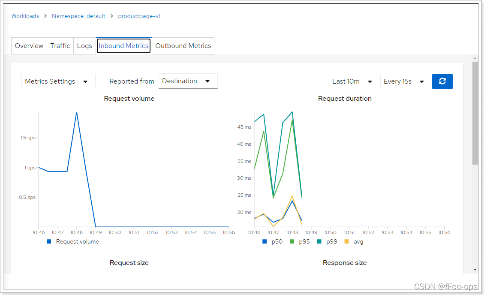
Task: Open the Logs tab
Action: click(84, 46)
